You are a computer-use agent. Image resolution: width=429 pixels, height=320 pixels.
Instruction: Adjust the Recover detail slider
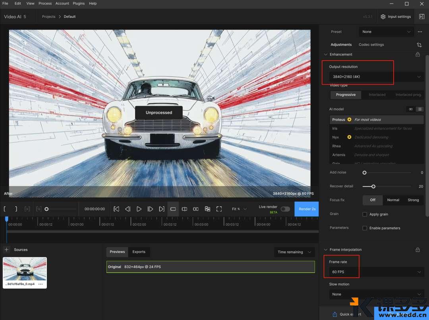[373, 186]
